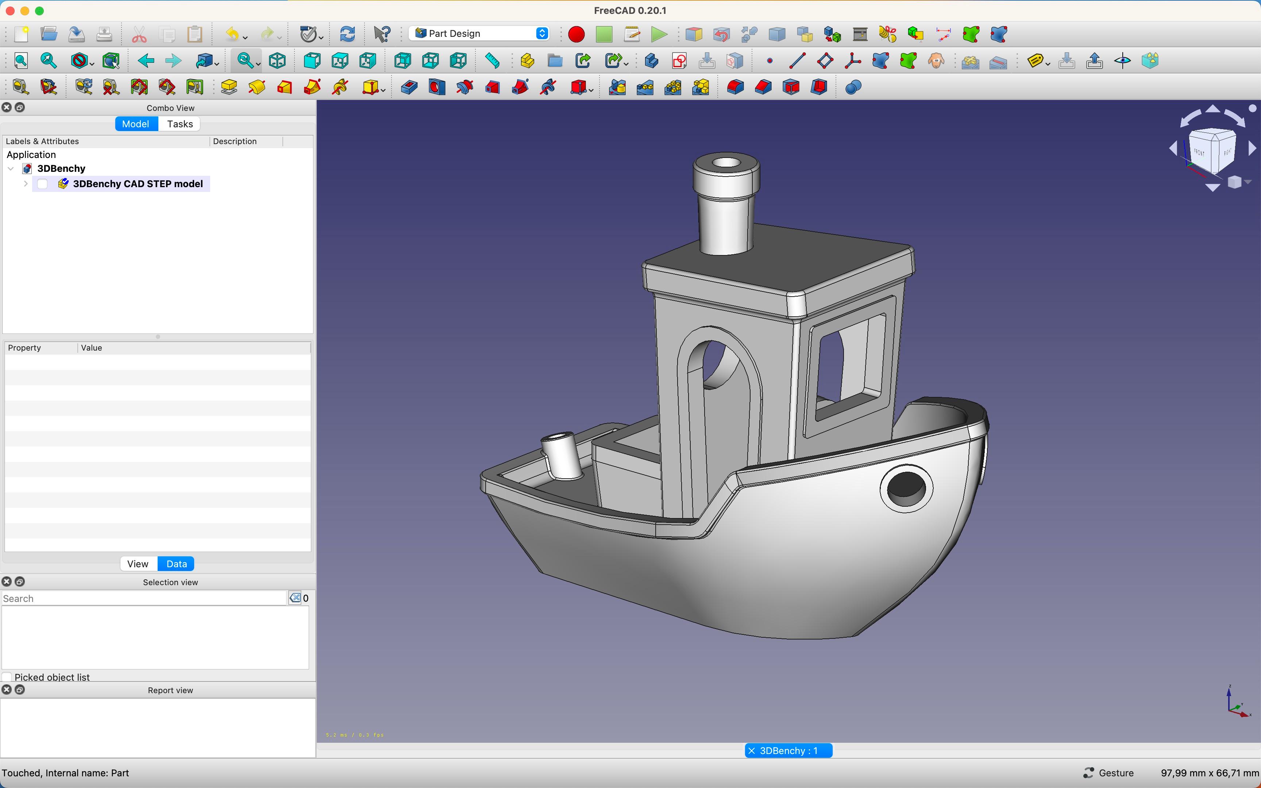Screen dimensions: 1261x788
Task: Set top view cube icon
Action: coord(340,61)
